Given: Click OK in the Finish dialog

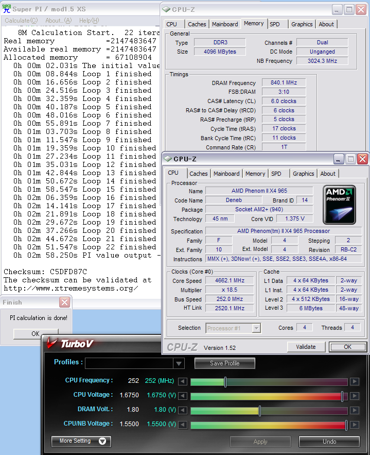Looking at the screenshot, I should [x=36, y=333].
